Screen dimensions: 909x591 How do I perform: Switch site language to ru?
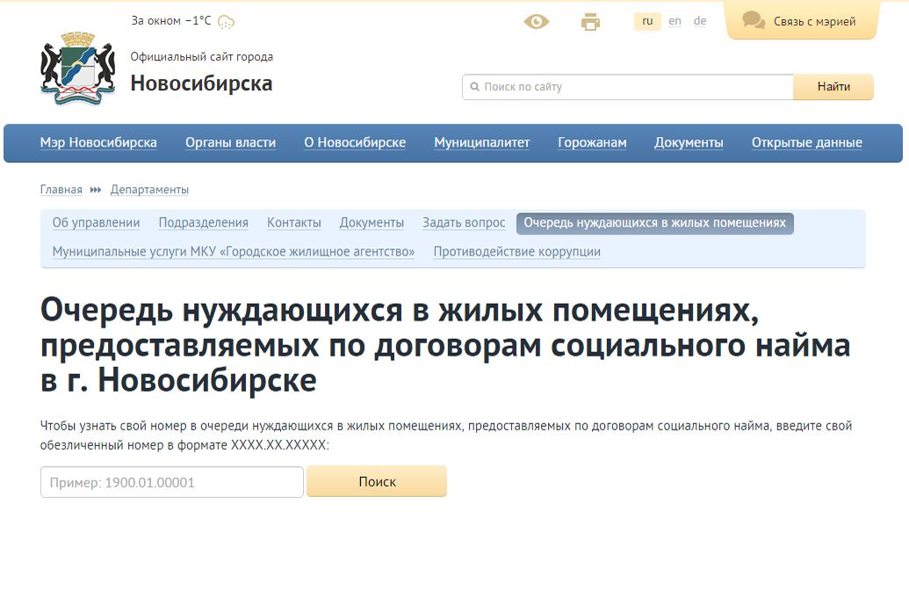[x=647, y=21]
